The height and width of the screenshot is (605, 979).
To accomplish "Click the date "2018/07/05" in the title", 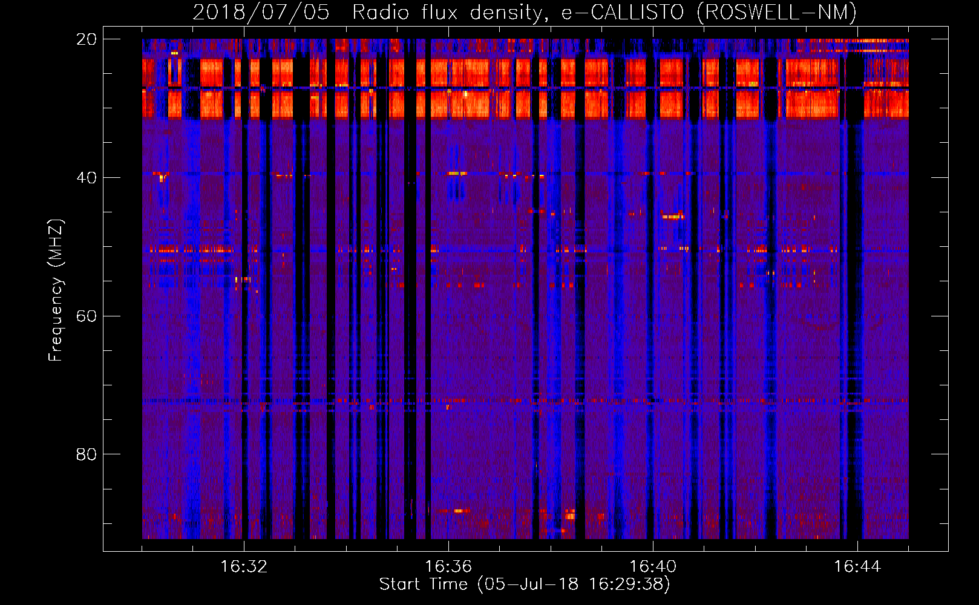I will click(x=261, y=12).
